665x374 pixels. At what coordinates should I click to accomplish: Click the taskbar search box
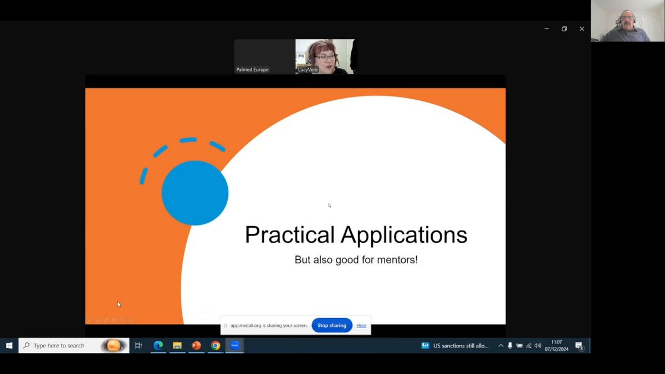pos(74,346)
